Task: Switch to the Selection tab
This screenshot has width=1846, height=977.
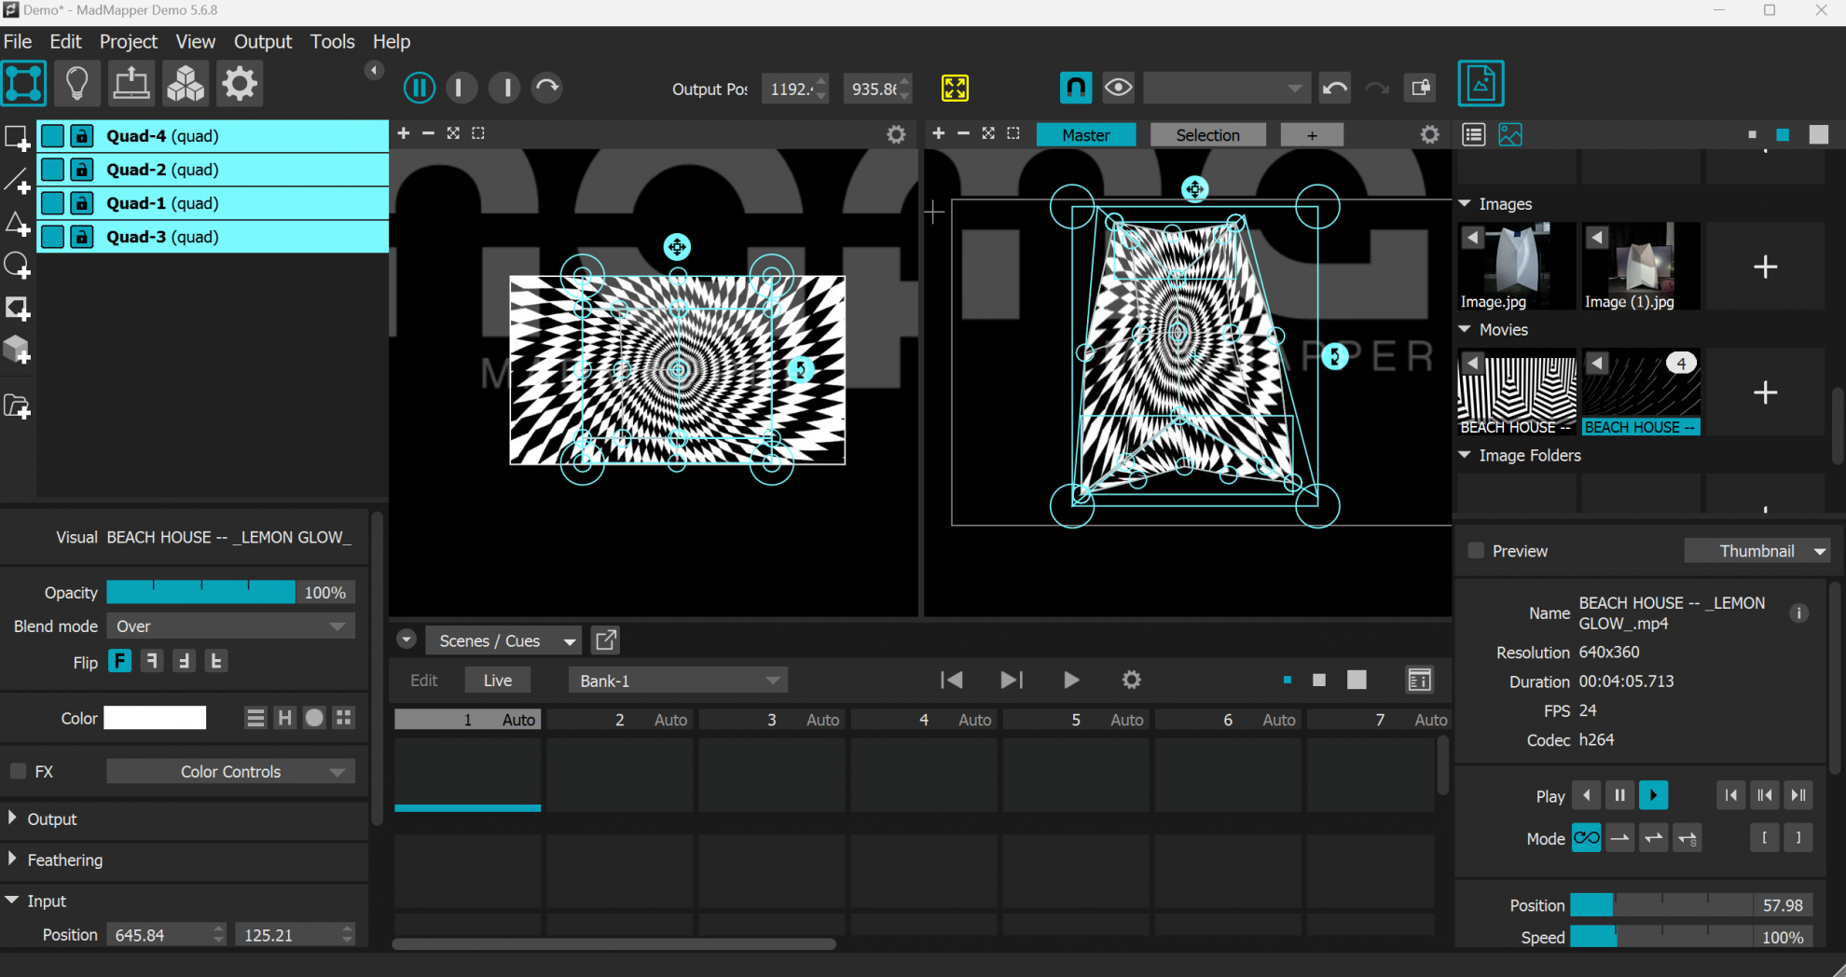Action: 1207,134
